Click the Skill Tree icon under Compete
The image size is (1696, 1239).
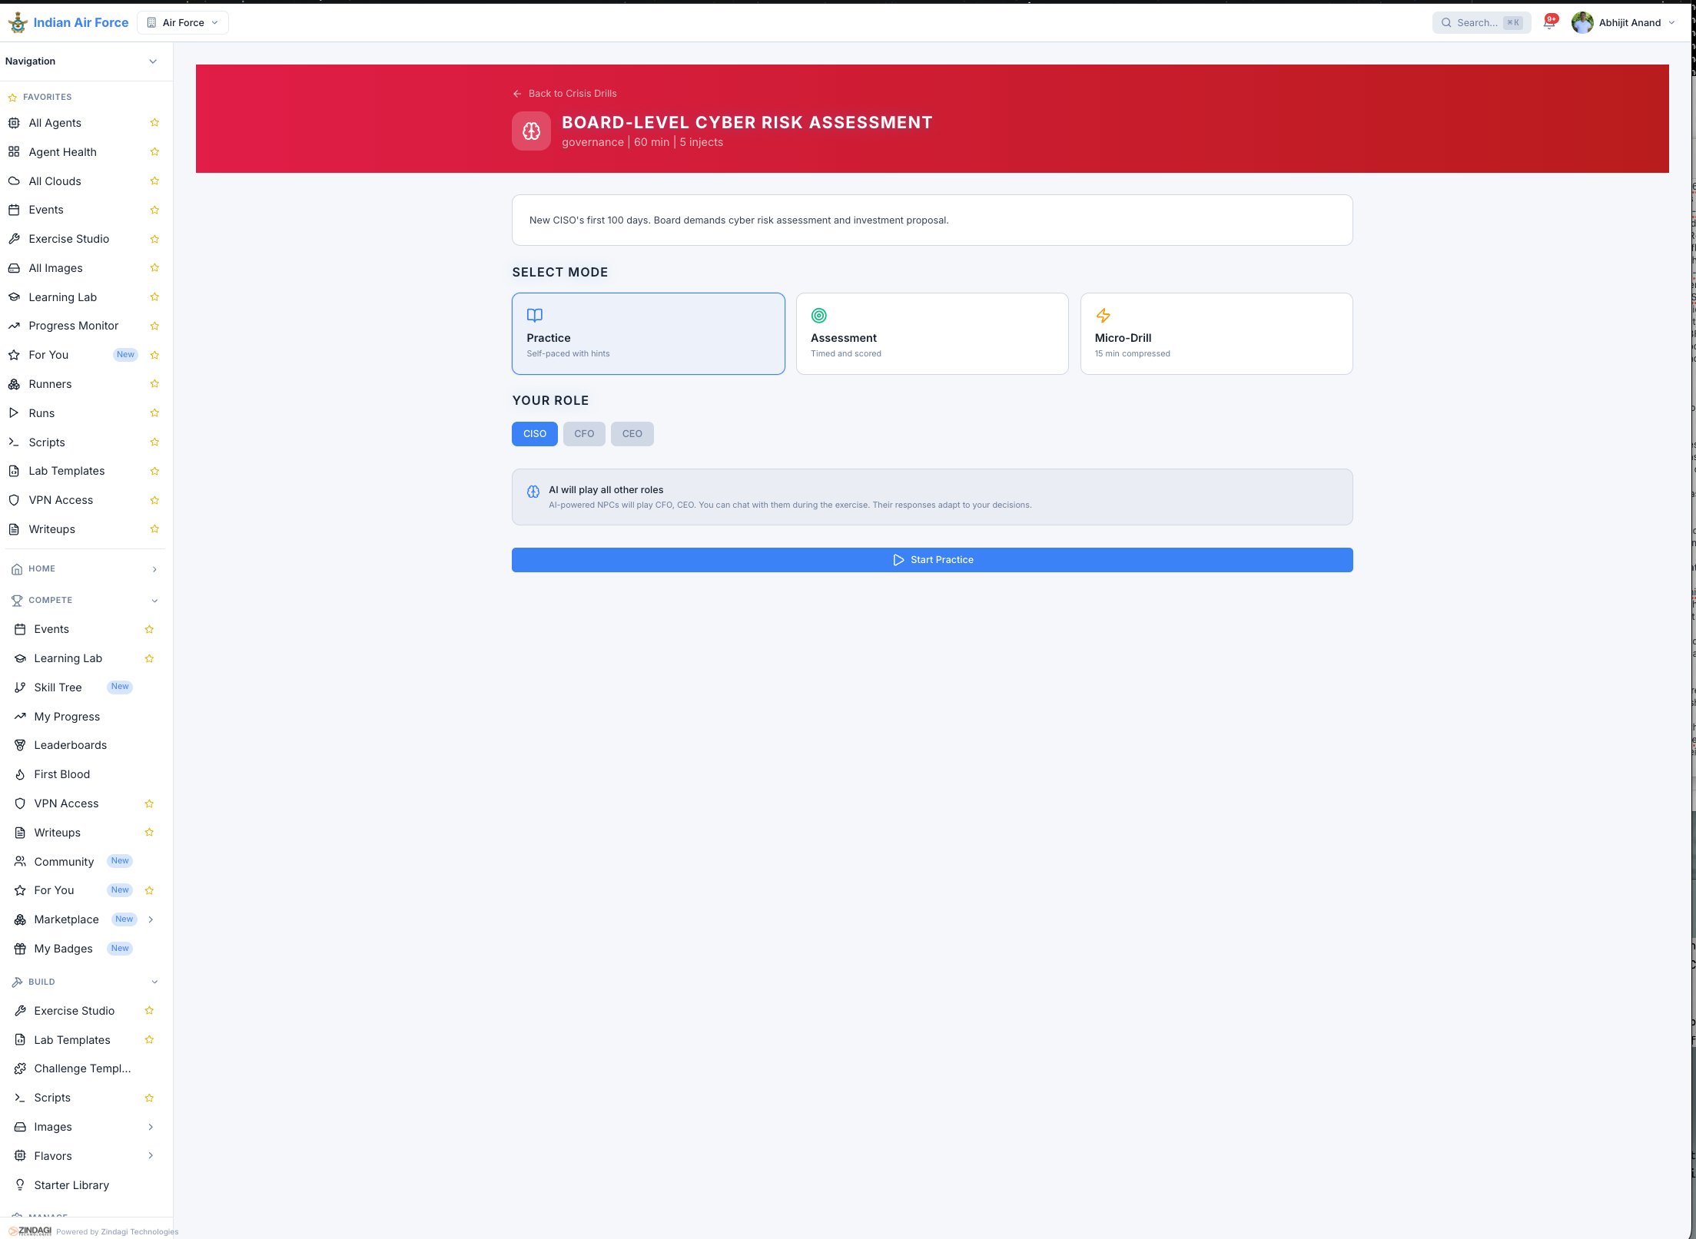pyautogui.click(x=20, y=687)
